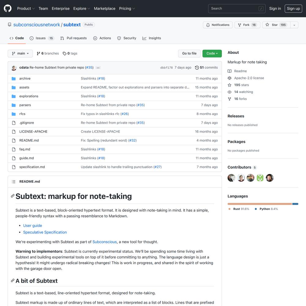Click the blue dot beside Python 8.4%
The image size is (306, 306).
pyautogui.click(x=256, y=209)
